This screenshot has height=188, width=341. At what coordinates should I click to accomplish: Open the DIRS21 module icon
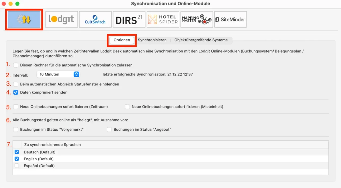(129, 19)
